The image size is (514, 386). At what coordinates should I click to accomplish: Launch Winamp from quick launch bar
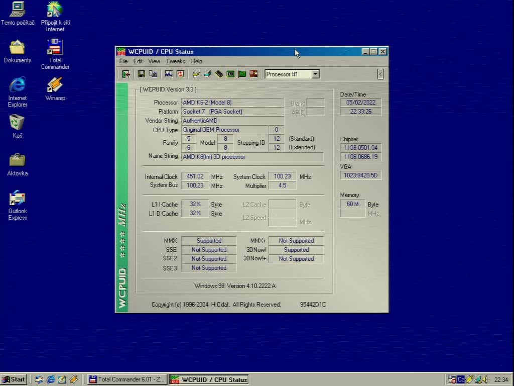pyautogui.click(x=73, y=379)
